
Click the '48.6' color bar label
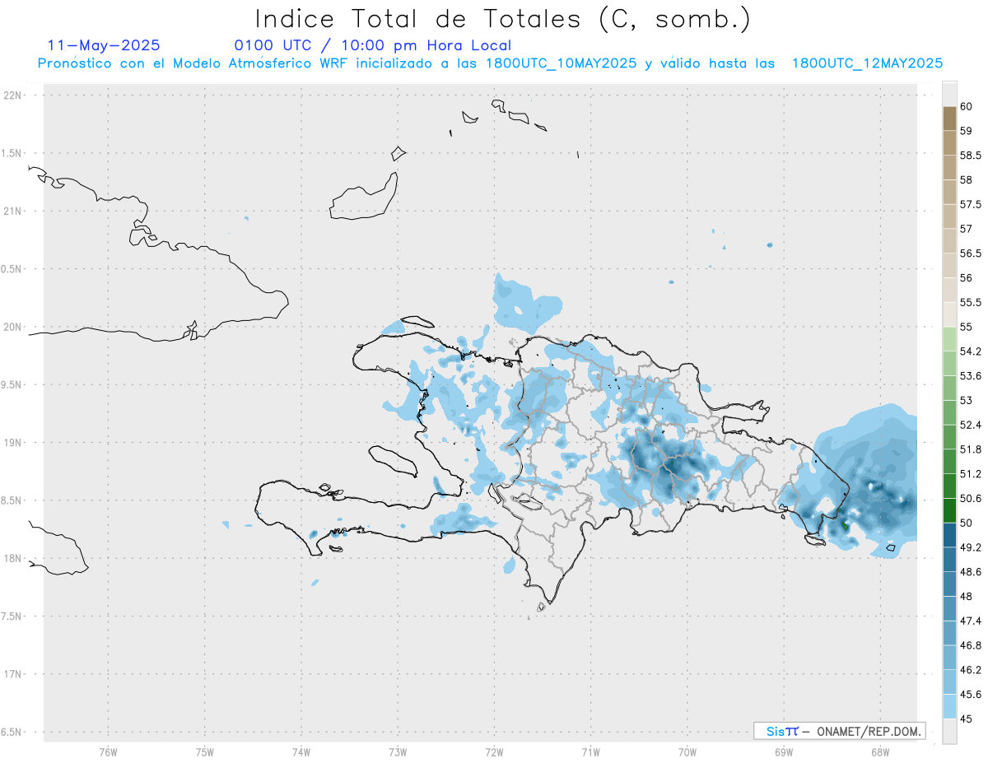pos(970,571)
